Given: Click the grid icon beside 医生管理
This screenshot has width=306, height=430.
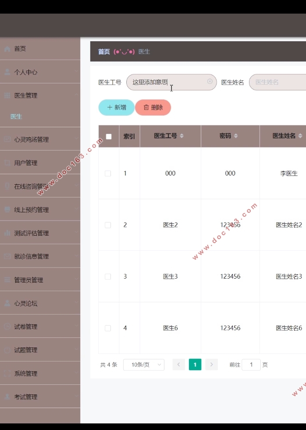Looking at the screenshot, I should pyautogui.click(x=7, y=96).
